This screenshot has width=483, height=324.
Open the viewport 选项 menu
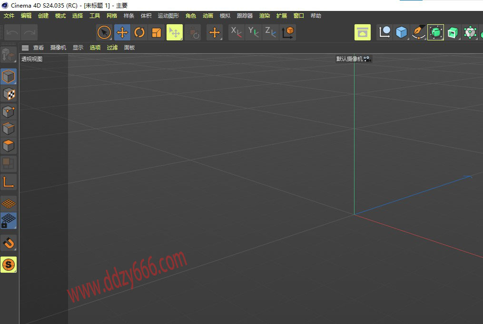pyautogui.click(x=95, y=48)
